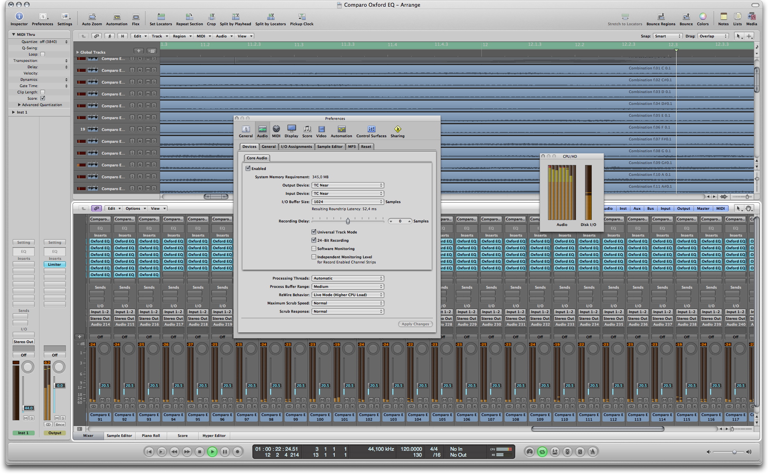The width and height of the screenshot is (768, 474).
Task: Click the Crop toolbar icon
Action: pos(211,17)
